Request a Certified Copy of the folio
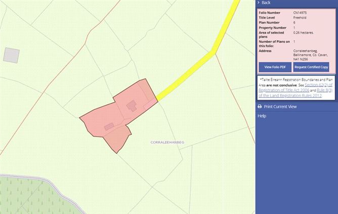 click(x=311, y=67)
